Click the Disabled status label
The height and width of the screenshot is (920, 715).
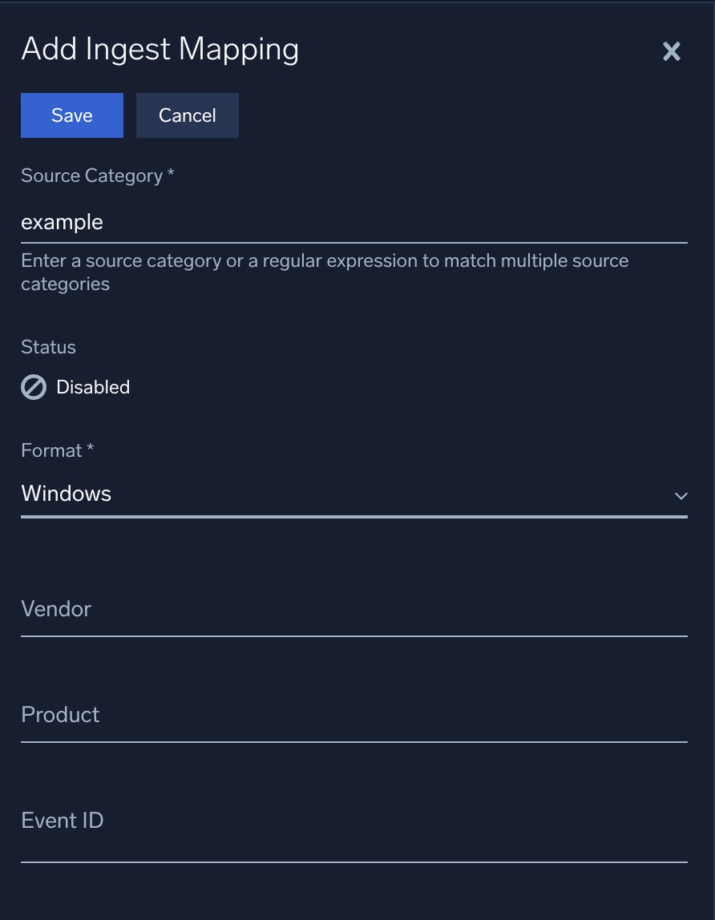click(93, 388)
